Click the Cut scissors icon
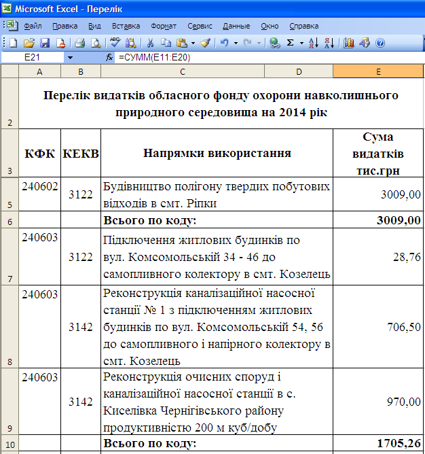Viewport: 425px width, 454px height. click(149, 42)
